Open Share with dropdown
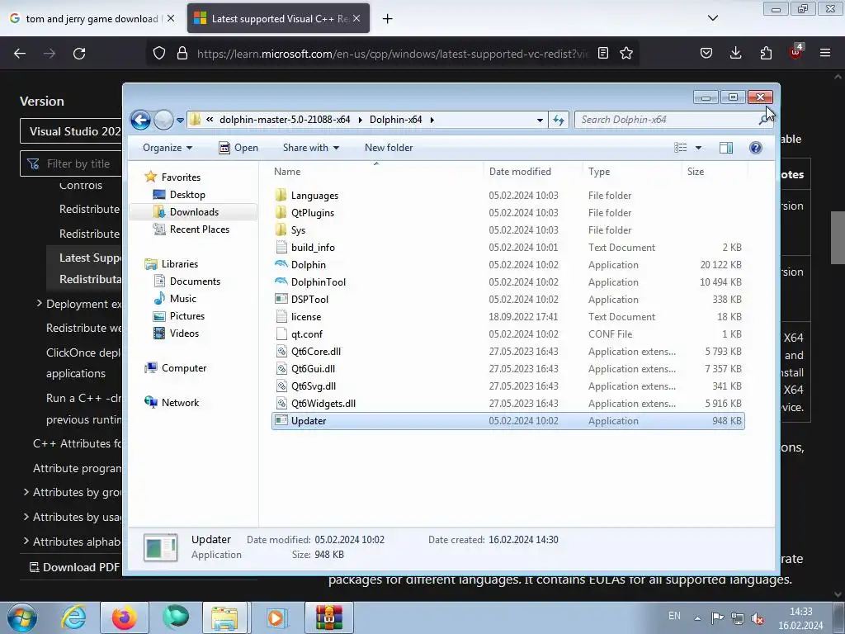 coord(311,148)
